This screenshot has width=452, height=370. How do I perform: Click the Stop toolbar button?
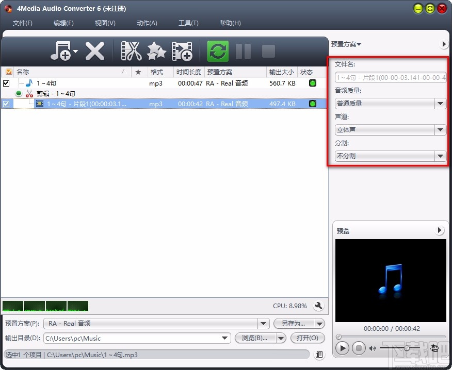[x=268, y=52]
